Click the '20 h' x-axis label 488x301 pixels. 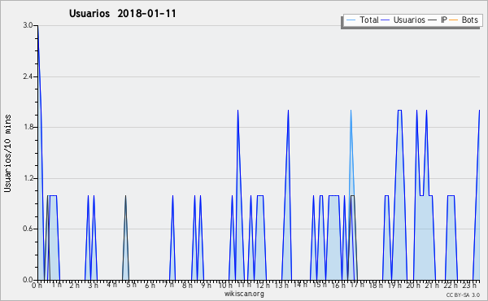(414, 286)
